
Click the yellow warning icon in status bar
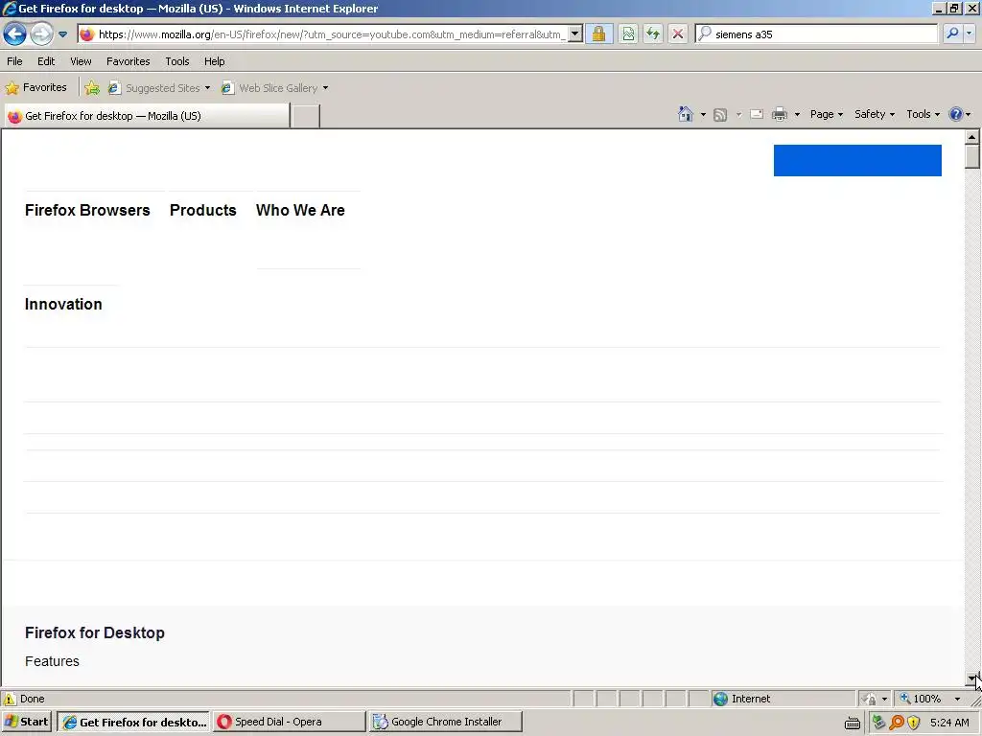[10, 699]
